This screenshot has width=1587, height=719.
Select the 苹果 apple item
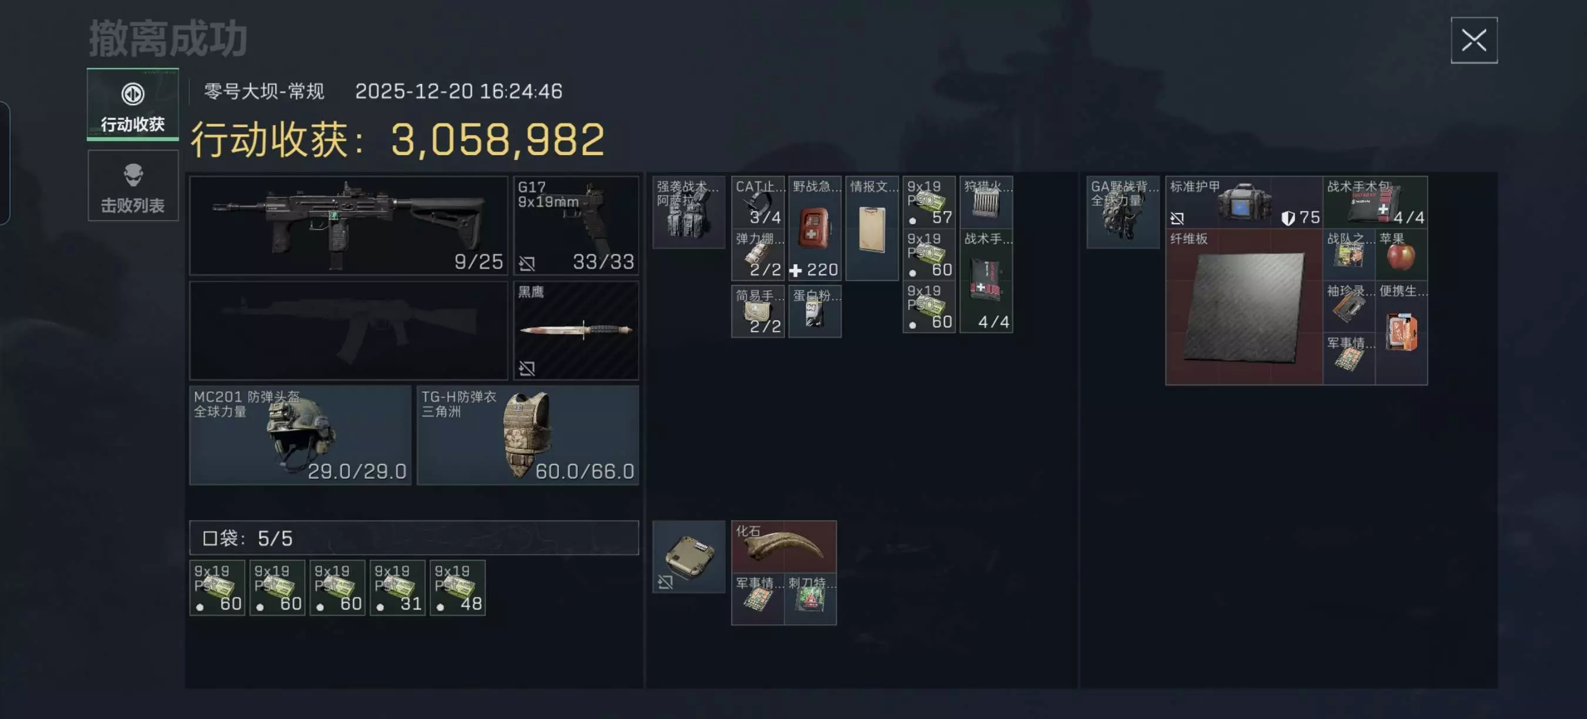pos(1401,255)
